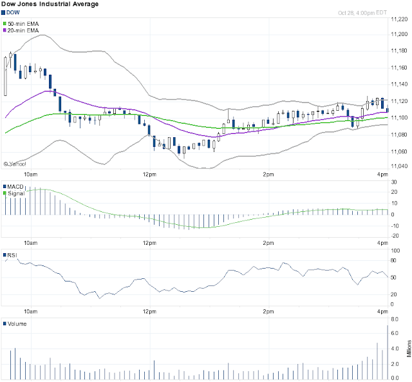Click 12pm label under RSI chart
This screenshot has width=412, height=382.
coord(149,312)
